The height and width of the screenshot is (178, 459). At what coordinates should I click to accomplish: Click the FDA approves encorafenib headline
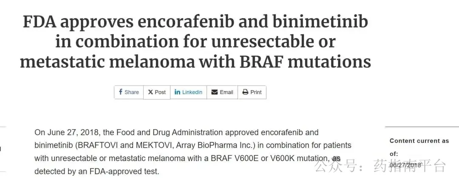coord(195,42)
